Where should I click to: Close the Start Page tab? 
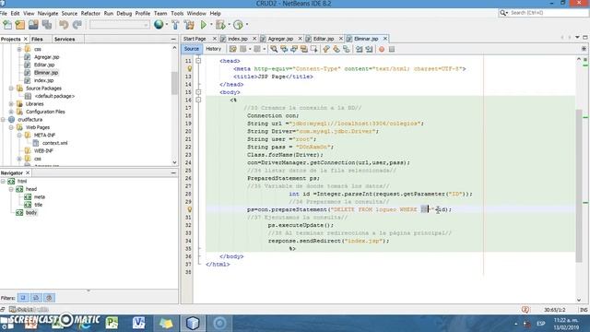215,39
